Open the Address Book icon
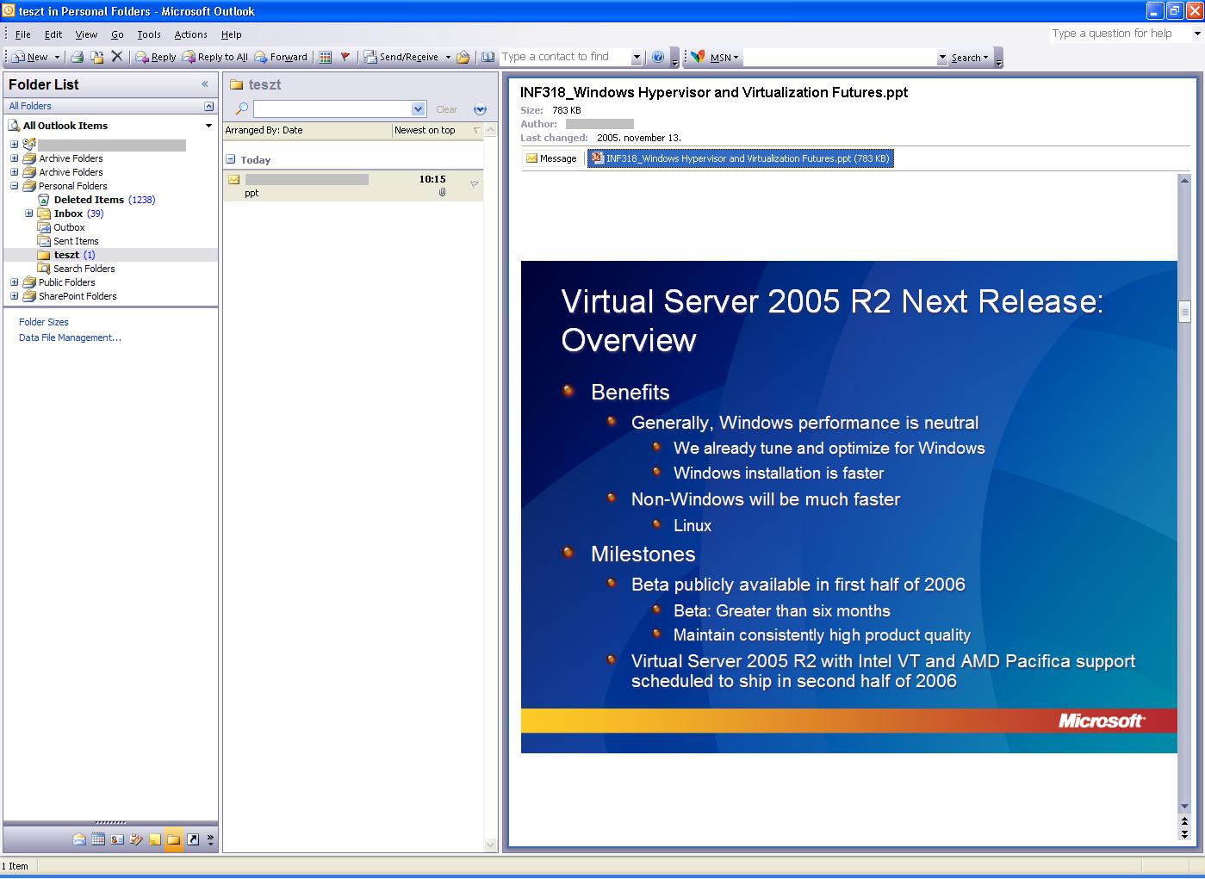1205x879 pixels. coord(488,57)
